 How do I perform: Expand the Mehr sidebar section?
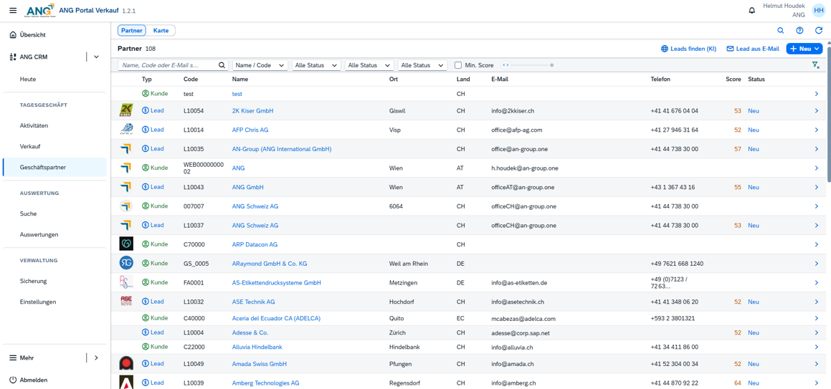click(96, 357)
